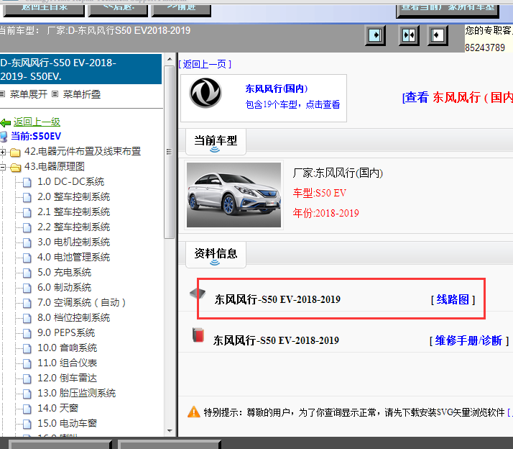Click the S50 EV car thumbnail
Viewport: 513px width, 449px height.
tap(234, 195)
